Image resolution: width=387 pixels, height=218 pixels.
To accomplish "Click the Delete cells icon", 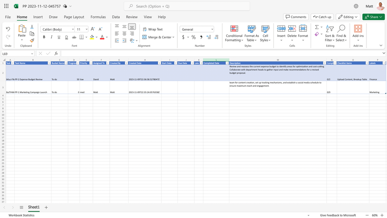I will click(x=292, y=29).
